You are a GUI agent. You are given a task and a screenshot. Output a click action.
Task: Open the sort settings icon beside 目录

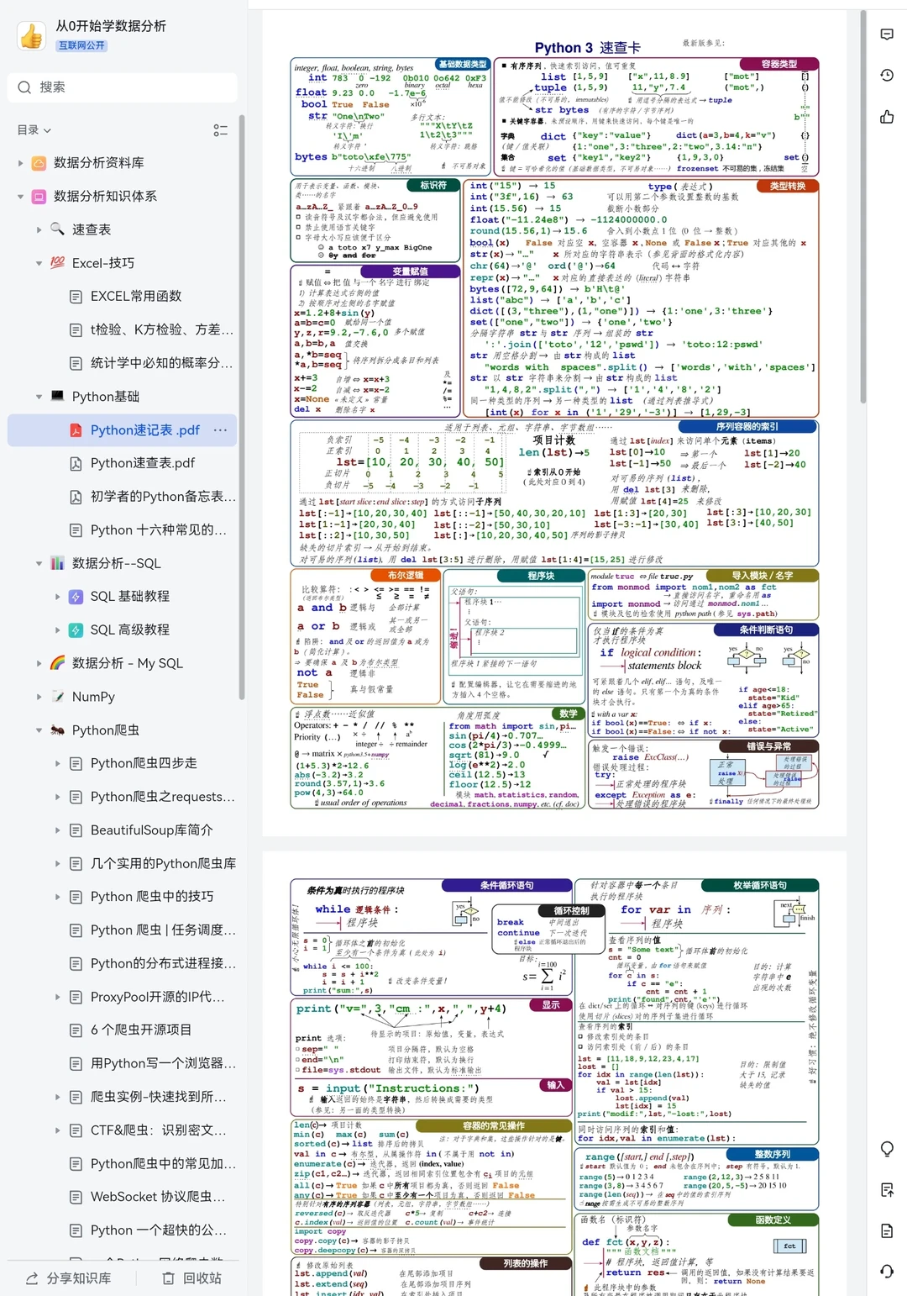[x=220, y=130]
